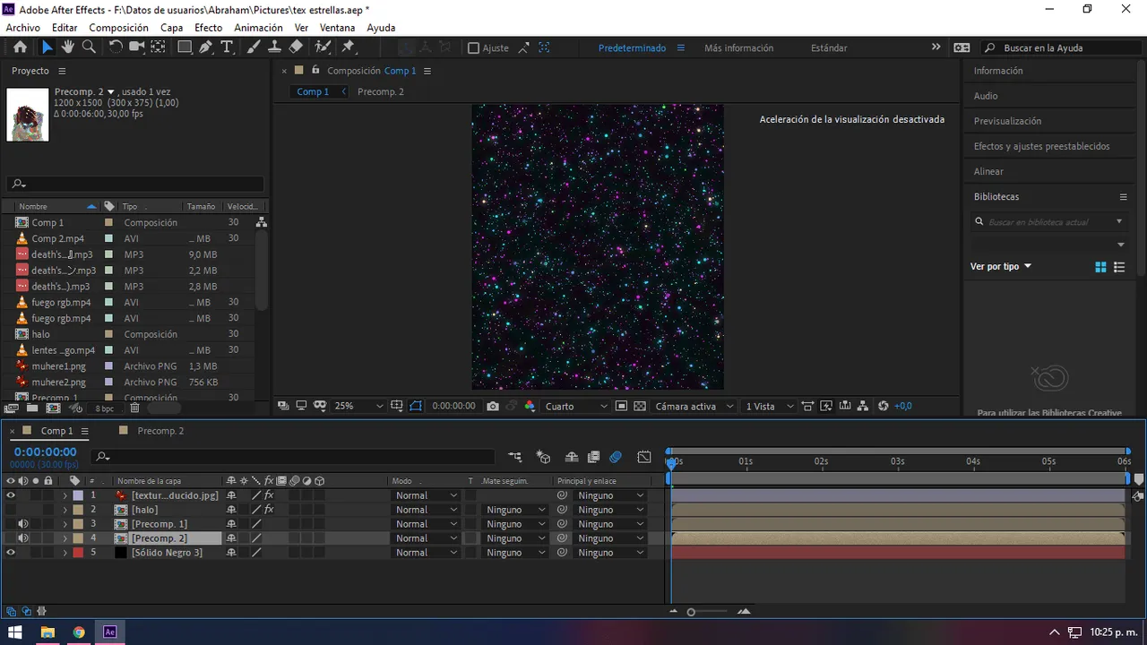Image resolution: width=1147 pixels, height=645 pixels.
Task: Open blending mode dropdown for halo layer
Action: (426, 510)
